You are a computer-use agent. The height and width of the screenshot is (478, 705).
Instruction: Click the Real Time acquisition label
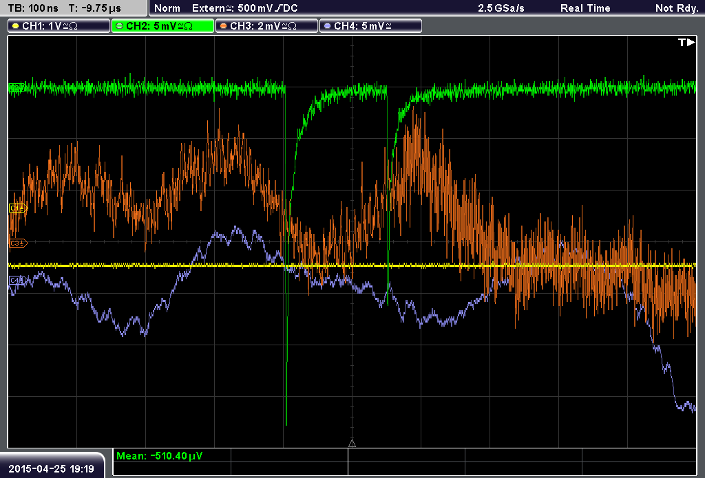585,8
